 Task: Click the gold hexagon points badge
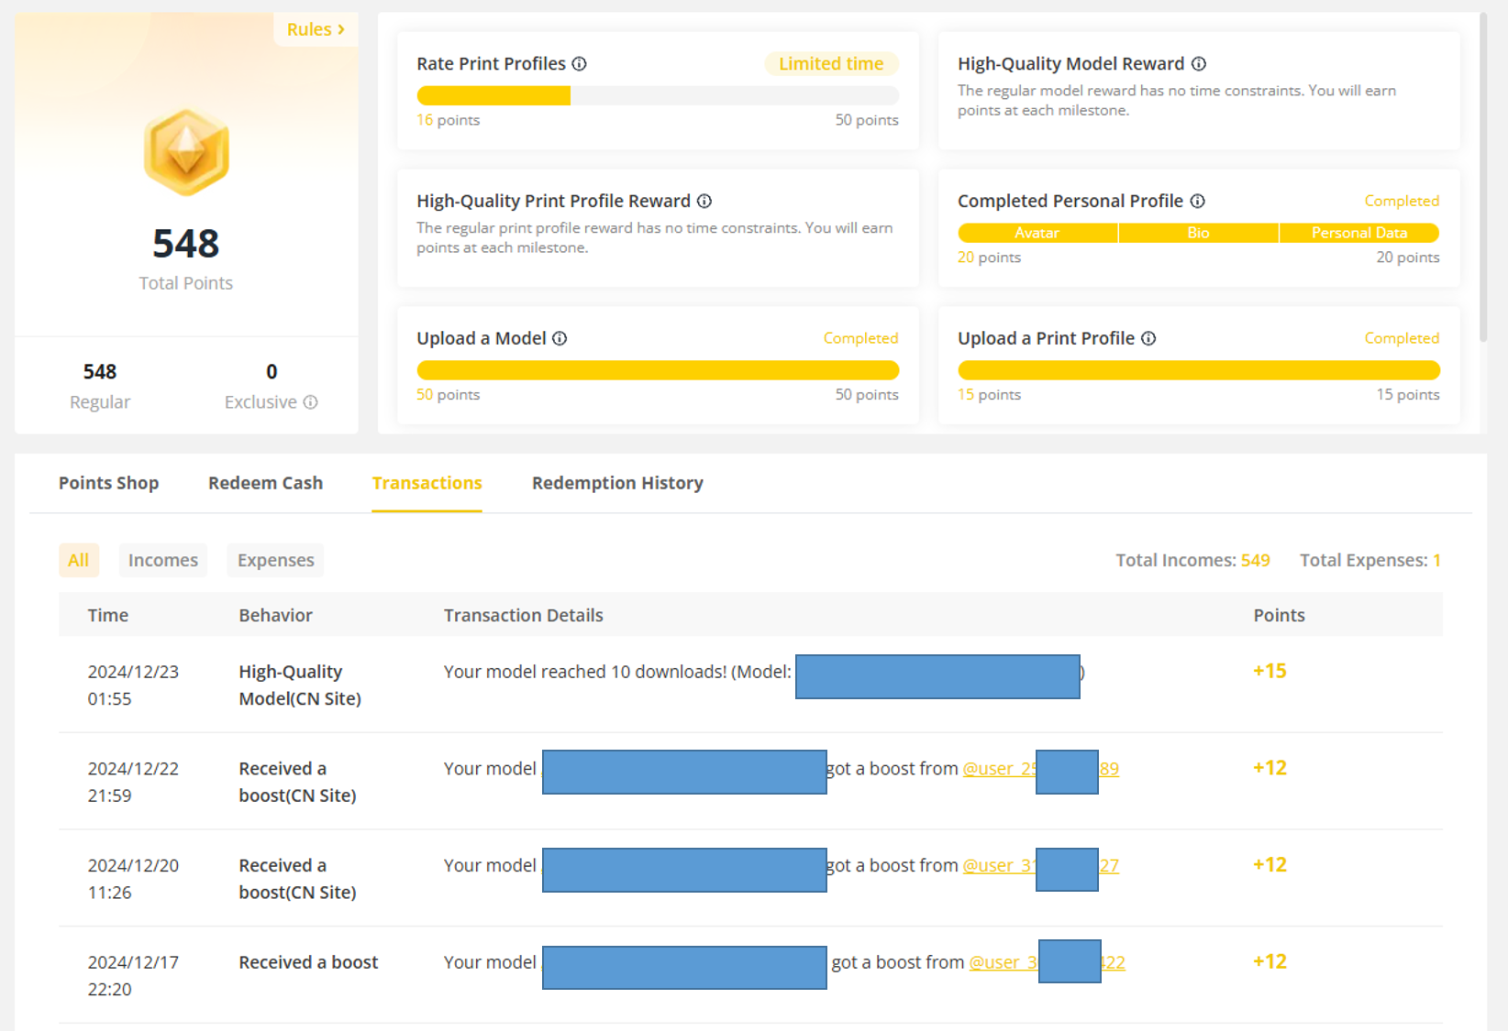[186, 152]
